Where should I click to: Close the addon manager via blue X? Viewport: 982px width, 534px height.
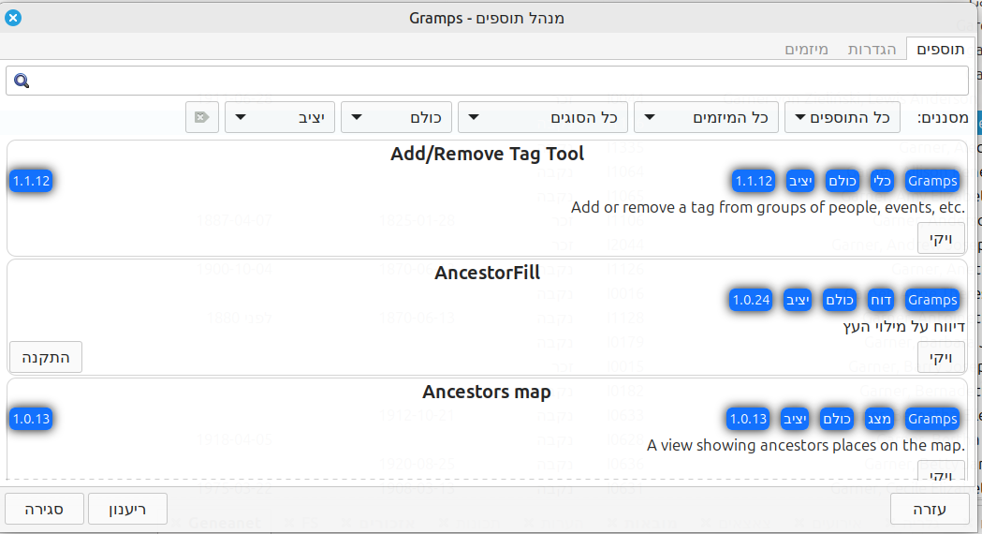pos(13,18)
